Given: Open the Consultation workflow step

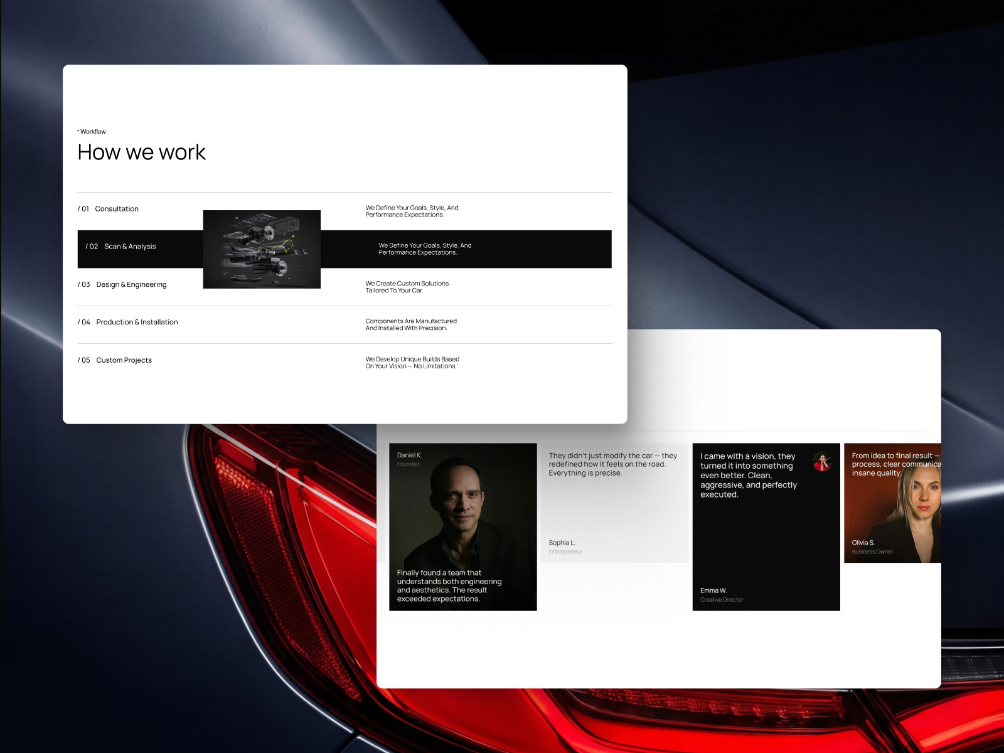Looking at the screenshot, I should tap(344, 211).
